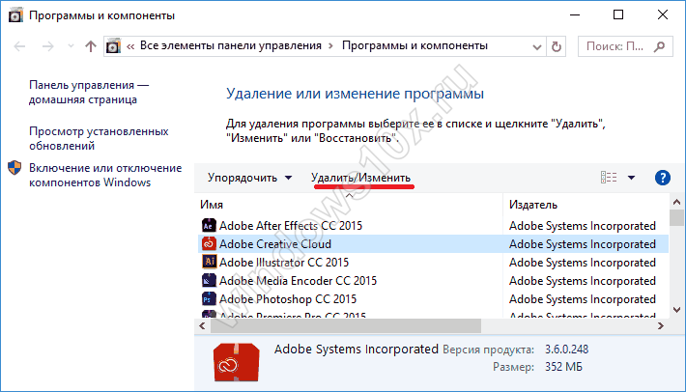686x392 pixels.
Task: Click size value 352 МБ
Action: click(x=563, y=366)
